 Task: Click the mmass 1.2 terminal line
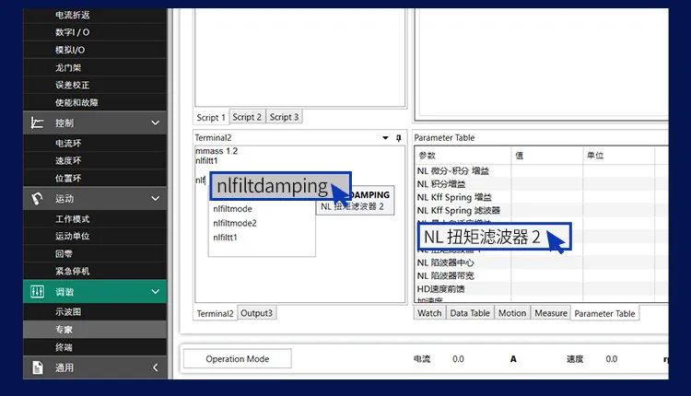click(x=217, y=151)
